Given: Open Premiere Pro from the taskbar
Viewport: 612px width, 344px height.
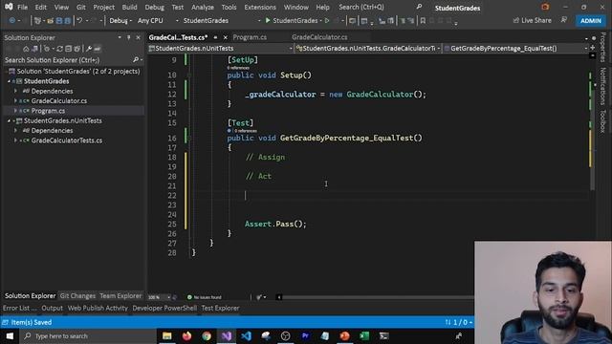Looking at the screenshot, I should 305,335.
